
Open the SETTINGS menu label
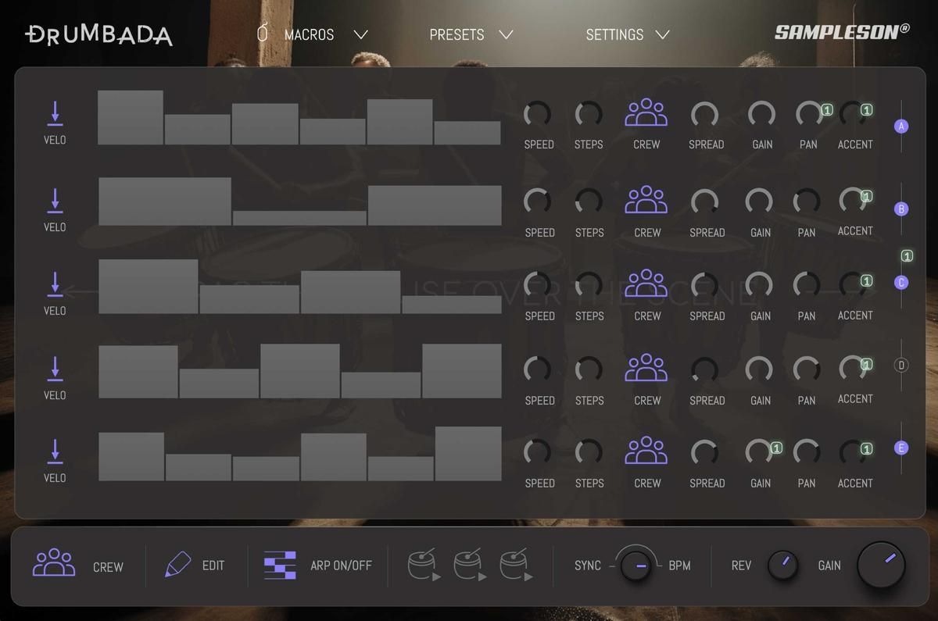(x=614, y=35)
